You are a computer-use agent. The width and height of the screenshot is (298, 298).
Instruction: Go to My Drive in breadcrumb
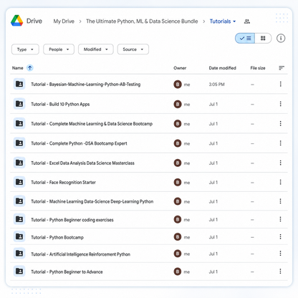tap(64, 21)
